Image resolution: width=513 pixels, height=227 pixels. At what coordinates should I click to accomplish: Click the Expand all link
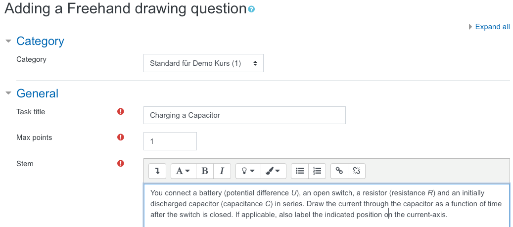492,27
